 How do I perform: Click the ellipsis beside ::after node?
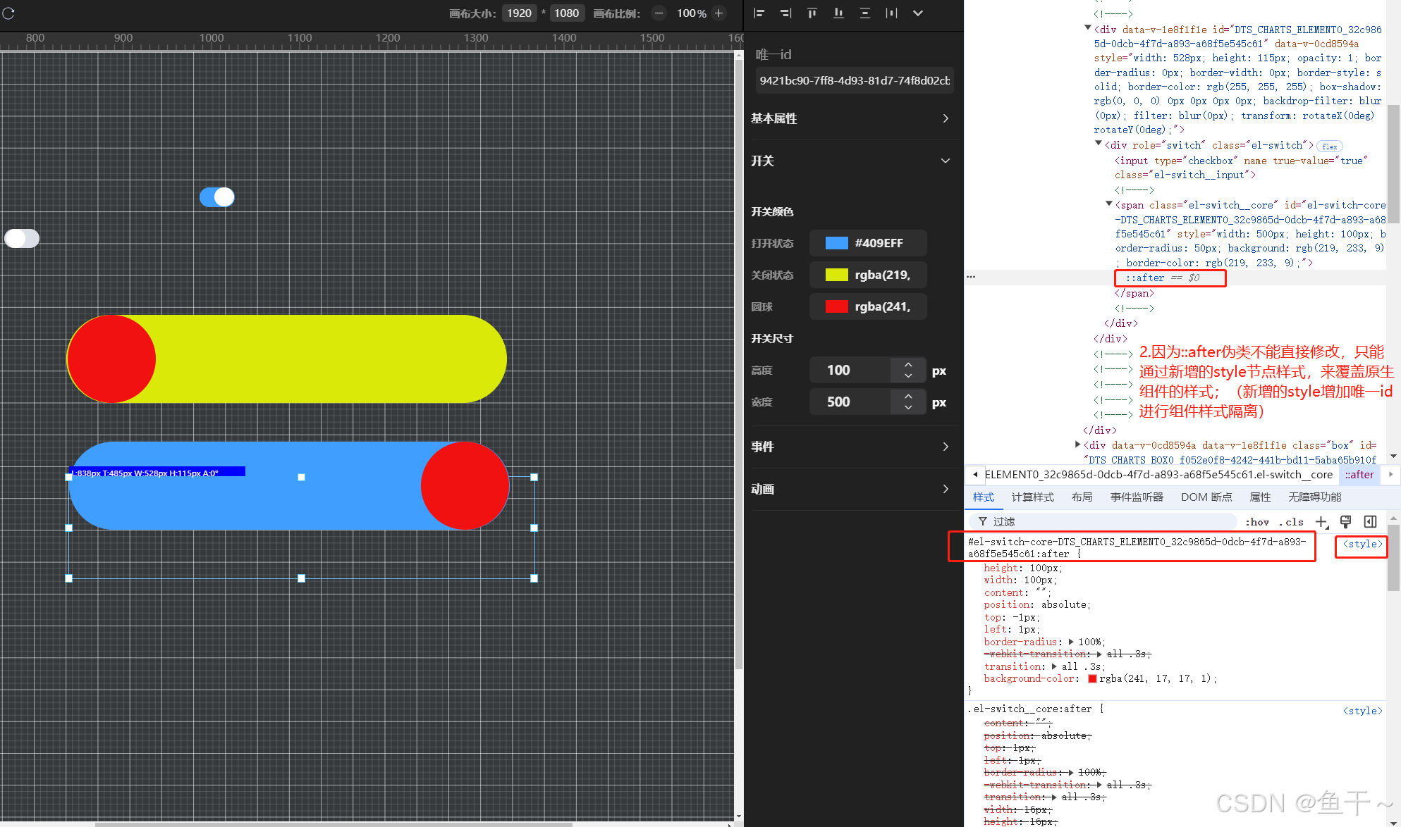[x=971, y=277]
